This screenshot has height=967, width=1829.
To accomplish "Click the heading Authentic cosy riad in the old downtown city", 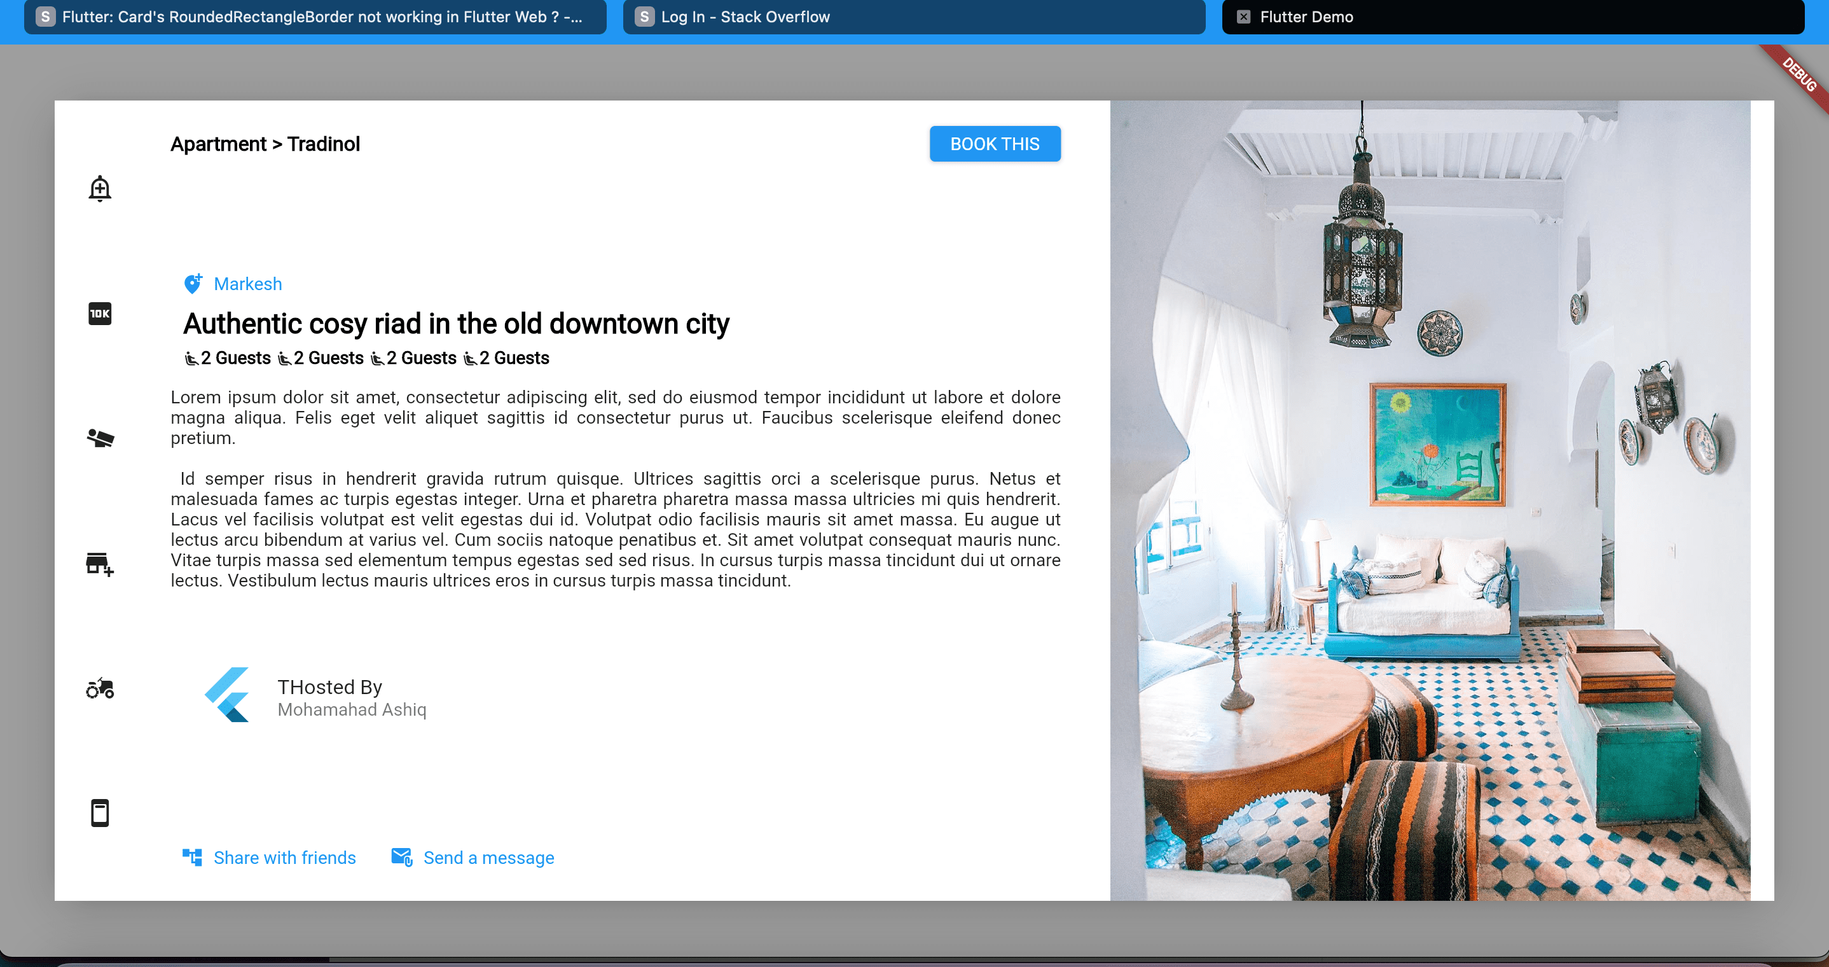I will tap(456, 324).
